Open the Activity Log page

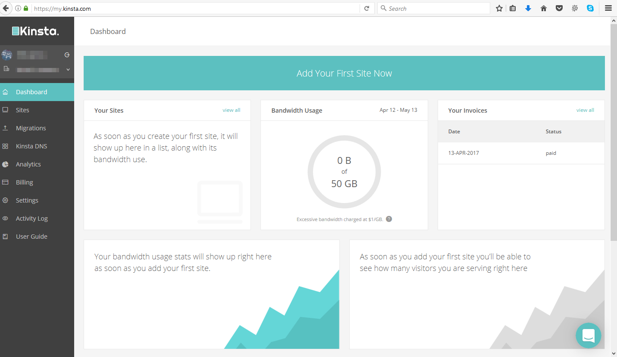click(x=31, y=219)
